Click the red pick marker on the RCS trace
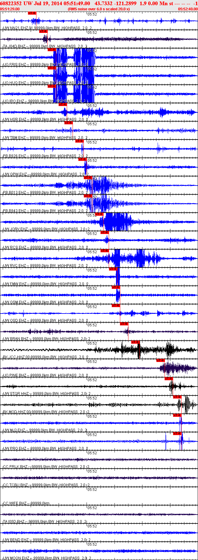Screen dimensions: 198x560 point(104,232)
